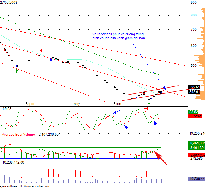The height and width of the screenshot is (188, 205).
Task: Click green up arrow under June low
Action: (x=149, y=103)
